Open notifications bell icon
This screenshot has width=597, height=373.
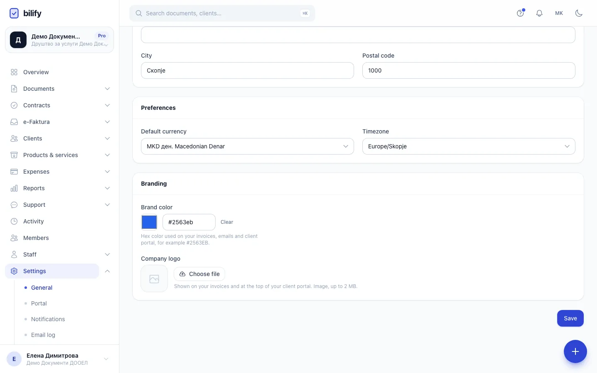pos(539,13)
